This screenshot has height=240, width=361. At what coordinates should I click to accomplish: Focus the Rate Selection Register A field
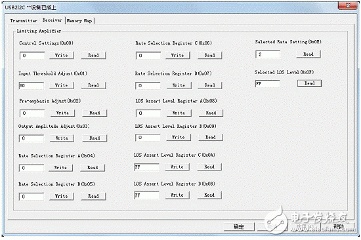point(32,168)
